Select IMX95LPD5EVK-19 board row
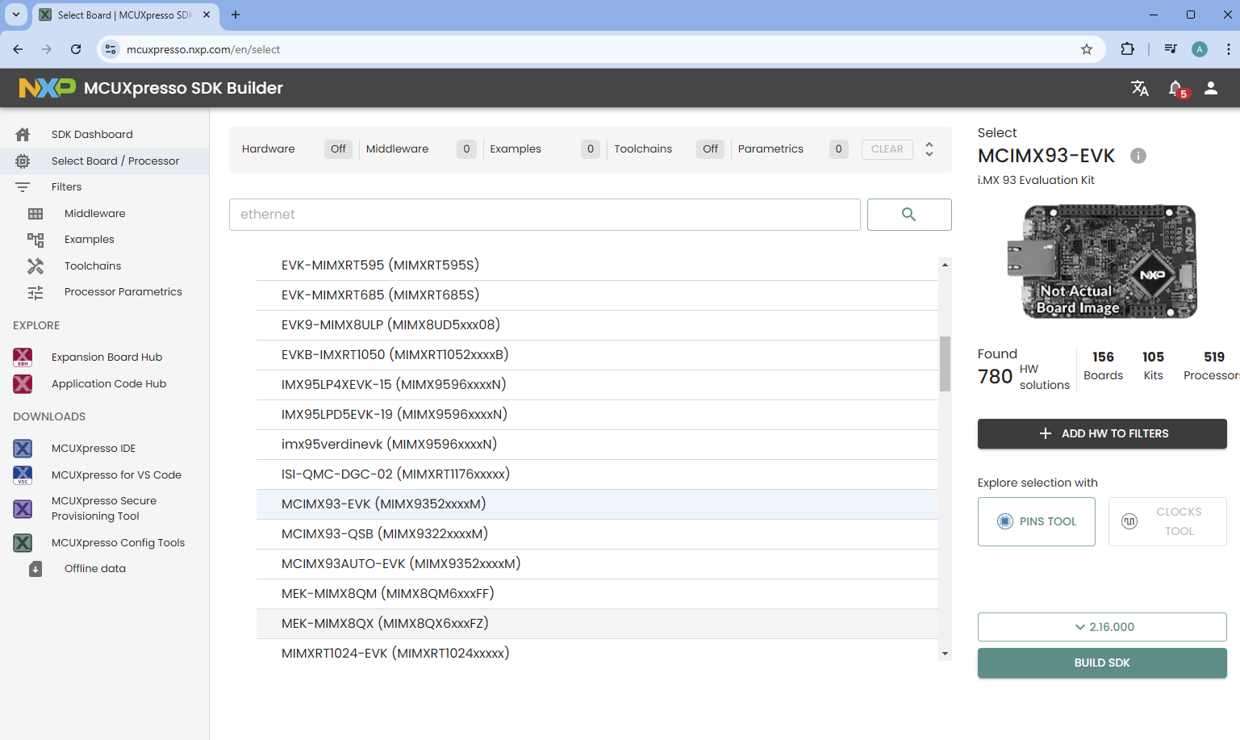Screen dimensions: 1240x740 click(597, 415)
